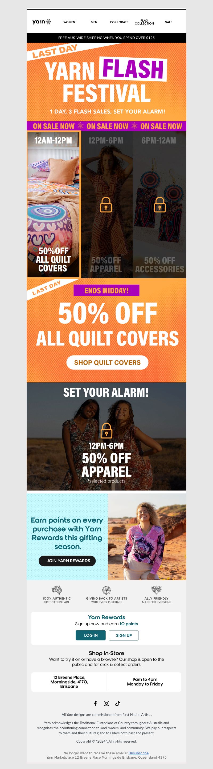Open the Facebook icon link
This screenshot has height=769, width=213.
pyautogui.click(x=95, y=703)
